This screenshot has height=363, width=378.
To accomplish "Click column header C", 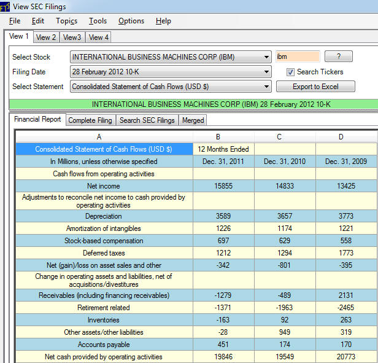I will [x=285, y=137].
